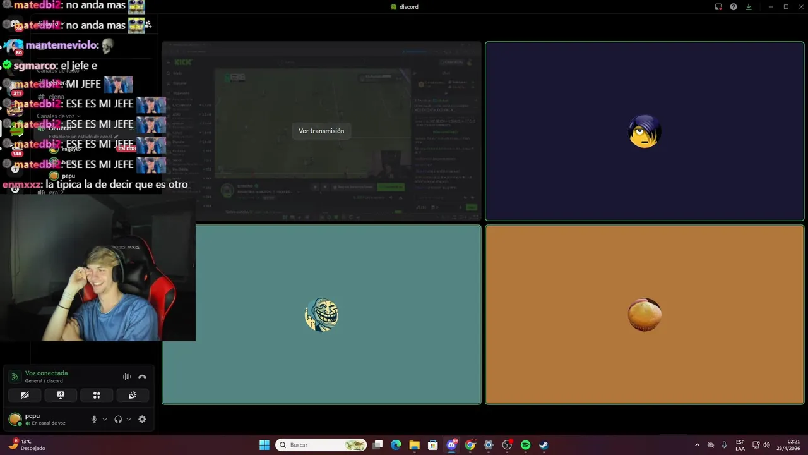The image size is (808, 455).
Task: Open volume control in system tray
Action: click(766, 445)
